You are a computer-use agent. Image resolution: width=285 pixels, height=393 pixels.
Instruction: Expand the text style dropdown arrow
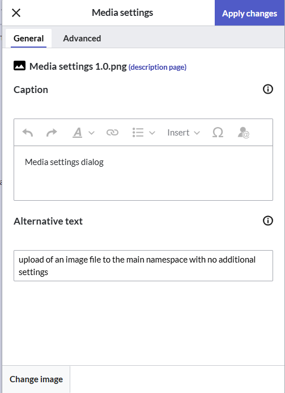tap(92, 133)
